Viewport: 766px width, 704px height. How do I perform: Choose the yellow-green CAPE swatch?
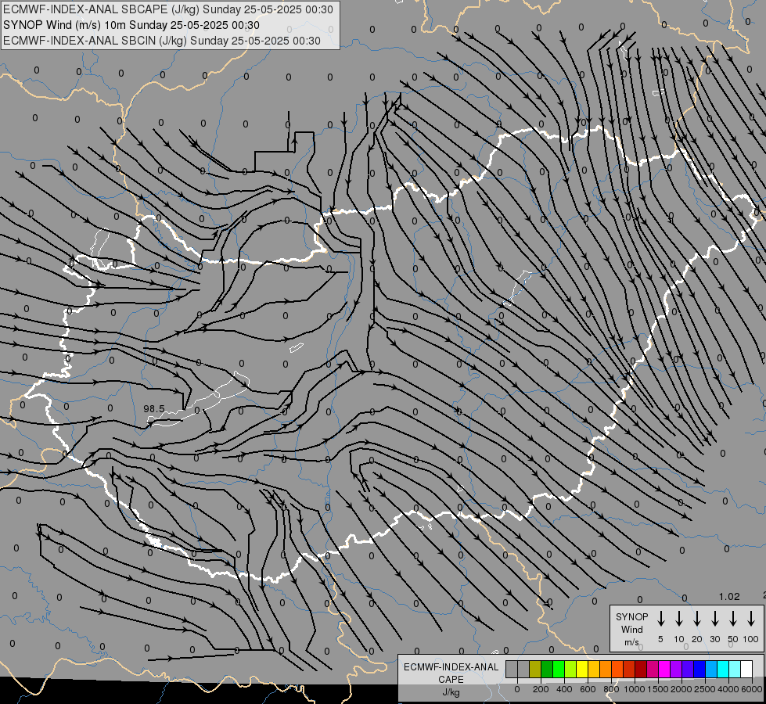click(x=570, y=669)
